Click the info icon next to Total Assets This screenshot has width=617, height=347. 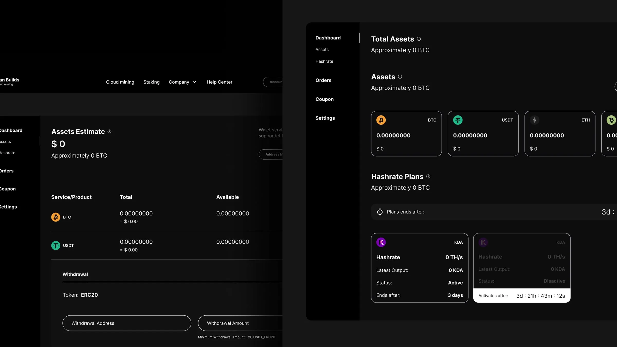coord(419,39)
